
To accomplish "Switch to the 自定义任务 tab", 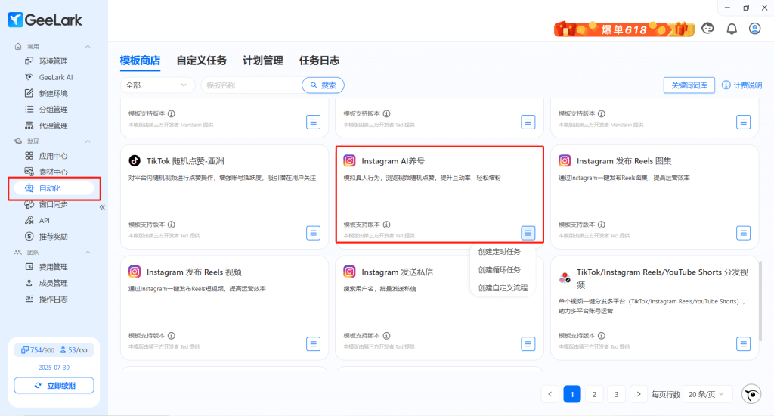I will coord(201,61).
